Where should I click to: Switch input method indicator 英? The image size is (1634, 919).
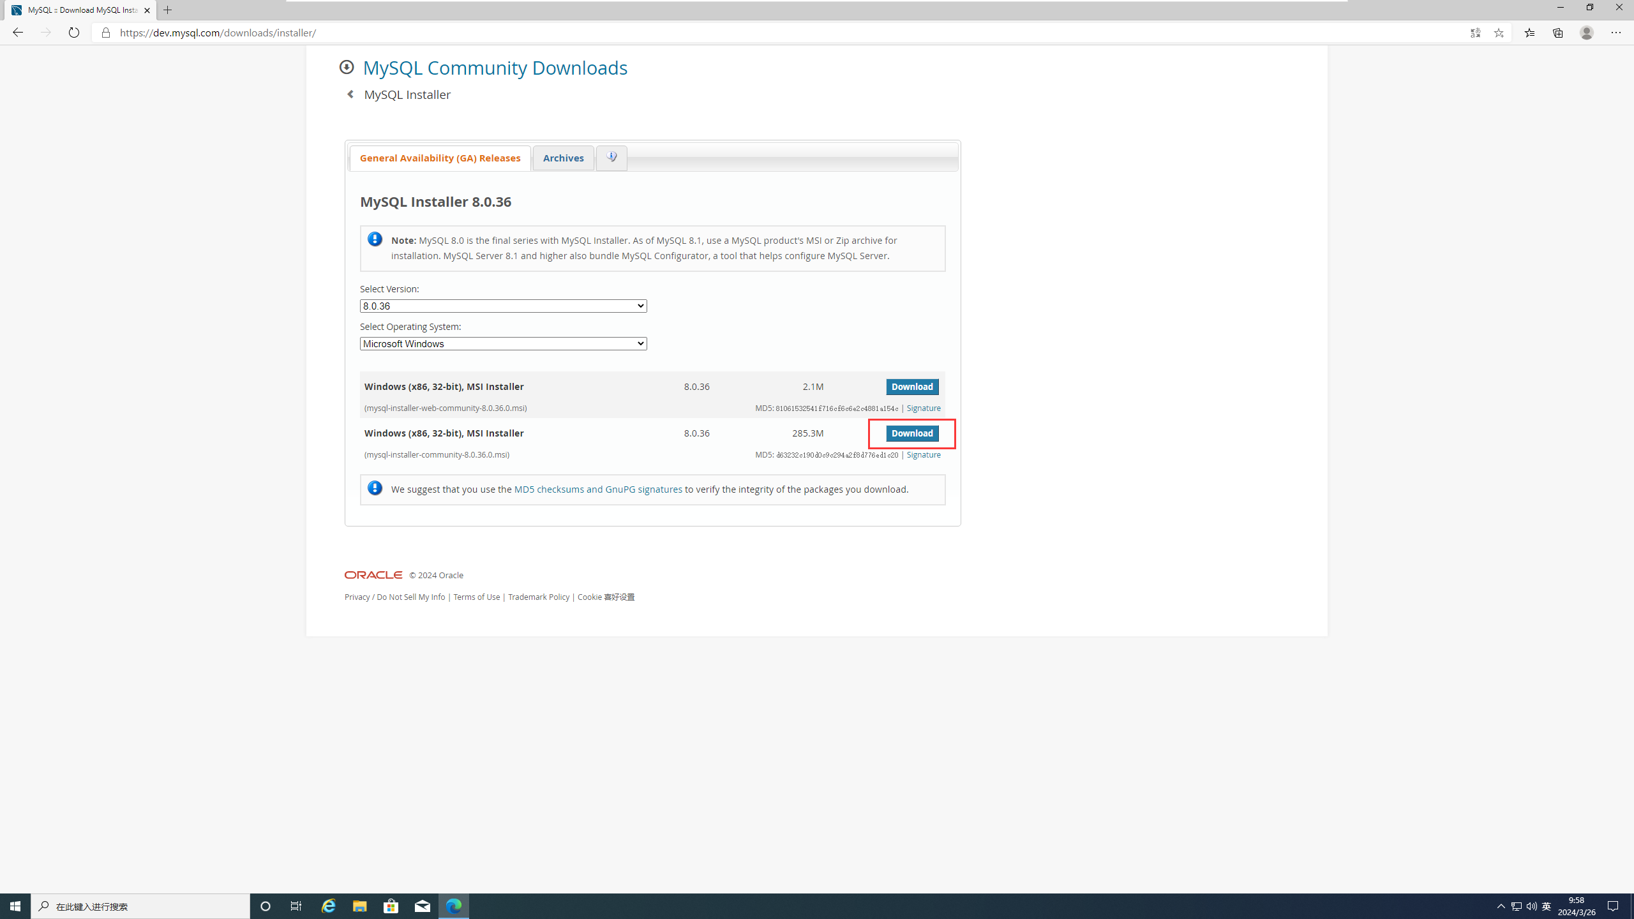(1547, 906)
